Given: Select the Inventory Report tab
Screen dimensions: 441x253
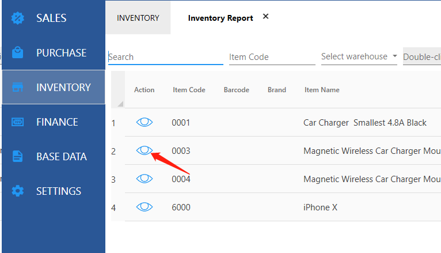Looking at the screenshot, I should (x=221, y=18).
